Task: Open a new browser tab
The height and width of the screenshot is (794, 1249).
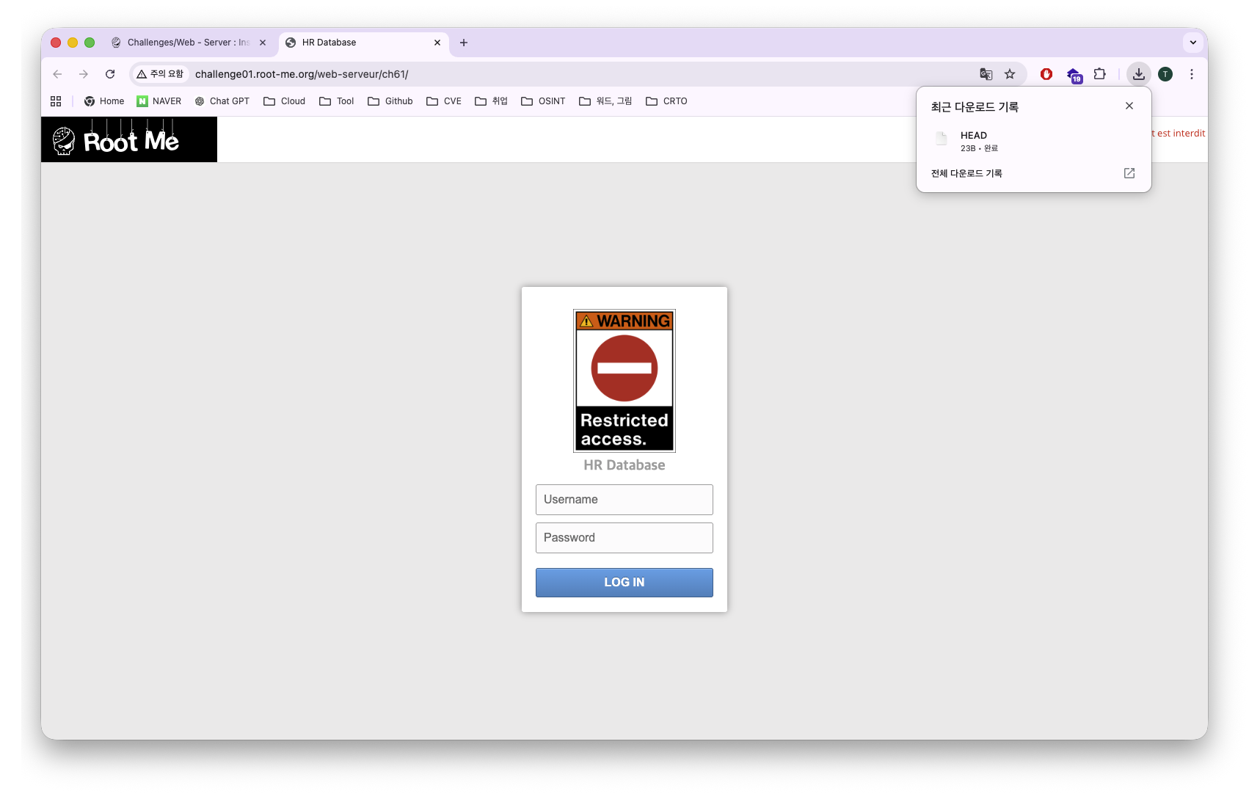Action: [464, 43]
